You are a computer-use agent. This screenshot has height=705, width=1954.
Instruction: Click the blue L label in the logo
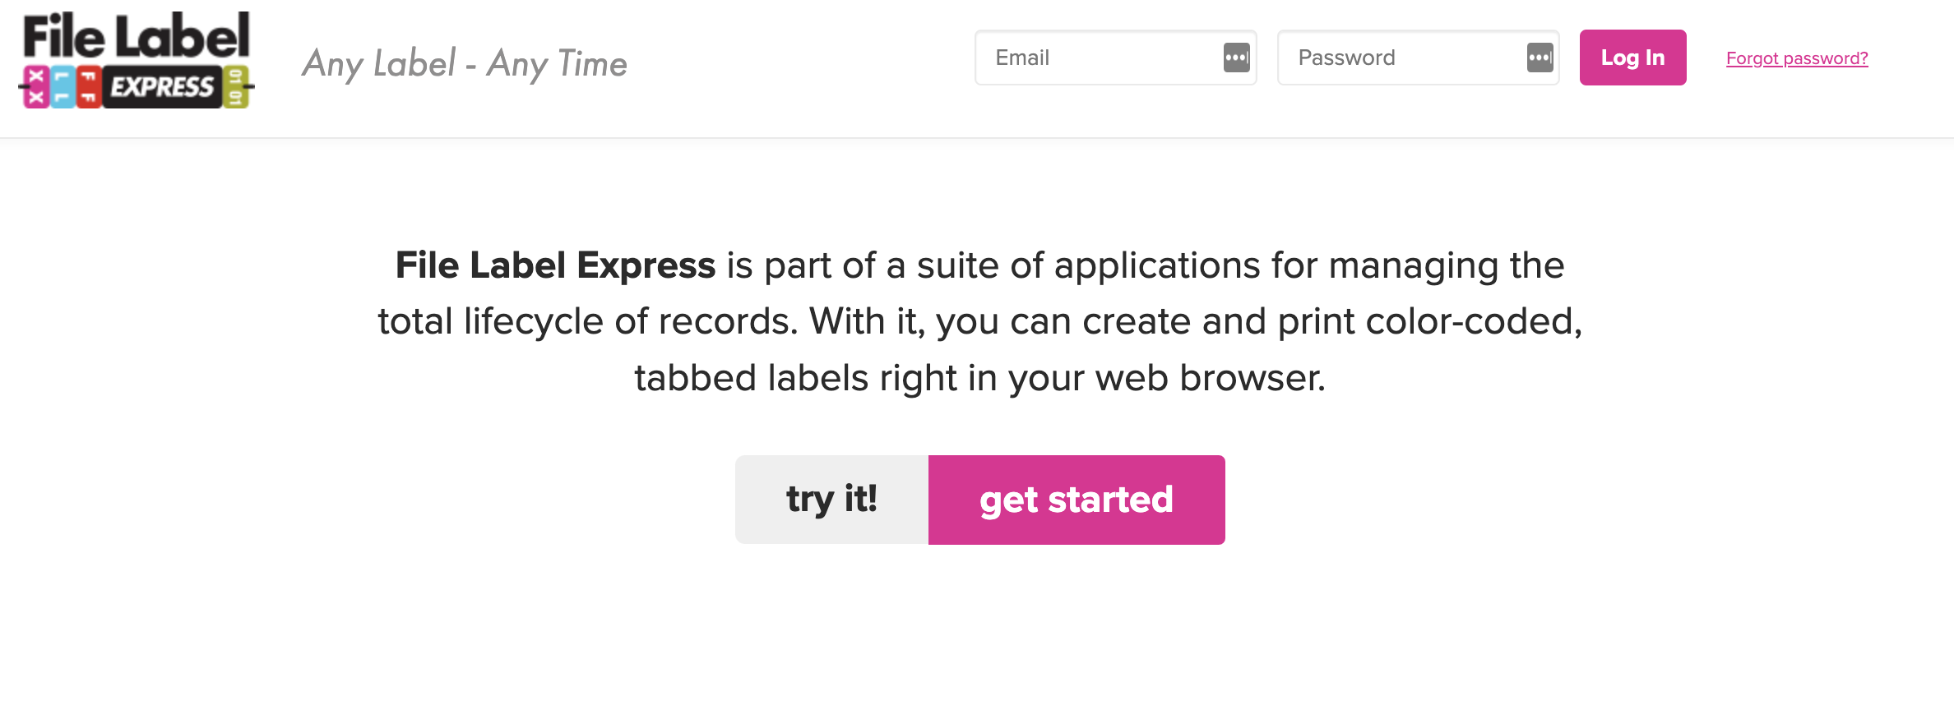(x=63, y=87)
